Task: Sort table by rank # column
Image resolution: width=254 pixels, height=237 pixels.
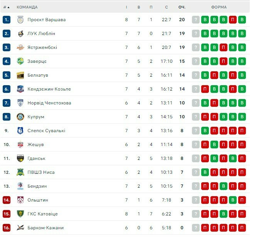Action: coord(6,7)
